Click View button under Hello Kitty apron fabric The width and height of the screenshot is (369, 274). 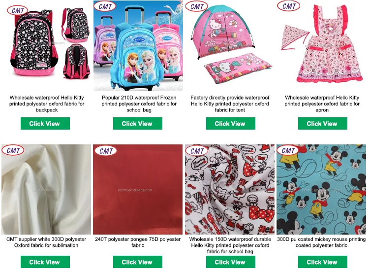(322, 123)
